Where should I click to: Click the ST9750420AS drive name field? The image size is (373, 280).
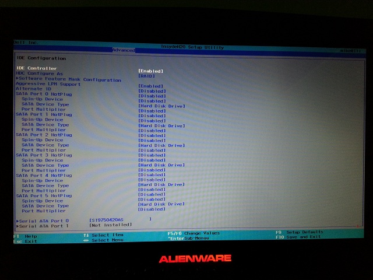pos(106,220)
